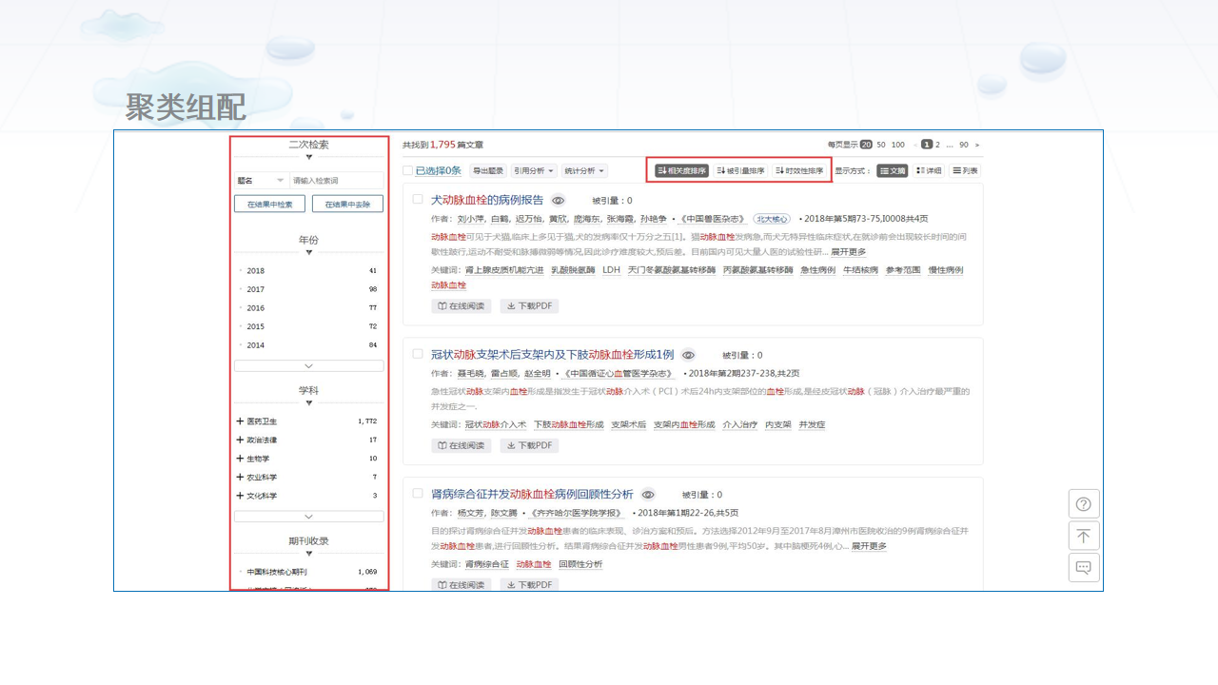Download PDF of first article
1218x685 pixels.
(x=529, y=306)
